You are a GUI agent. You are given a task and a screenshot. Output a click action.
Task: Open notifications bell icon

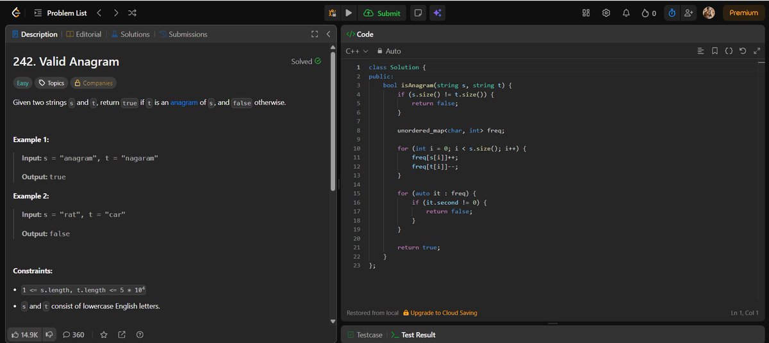coord(626,13)
